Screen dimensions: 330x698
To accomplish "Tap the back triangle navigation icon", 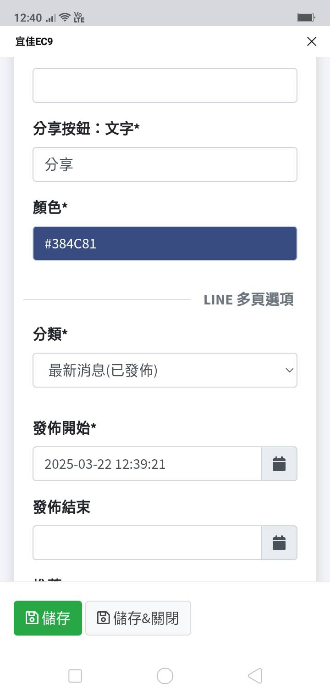I will tap(255, 675).
